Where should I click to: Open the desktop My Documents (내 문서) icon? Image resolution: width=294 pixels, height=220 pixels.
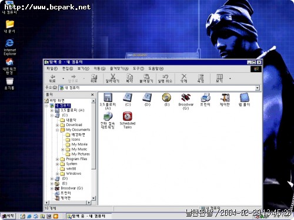pyautogui.click(x=9, y=26)
